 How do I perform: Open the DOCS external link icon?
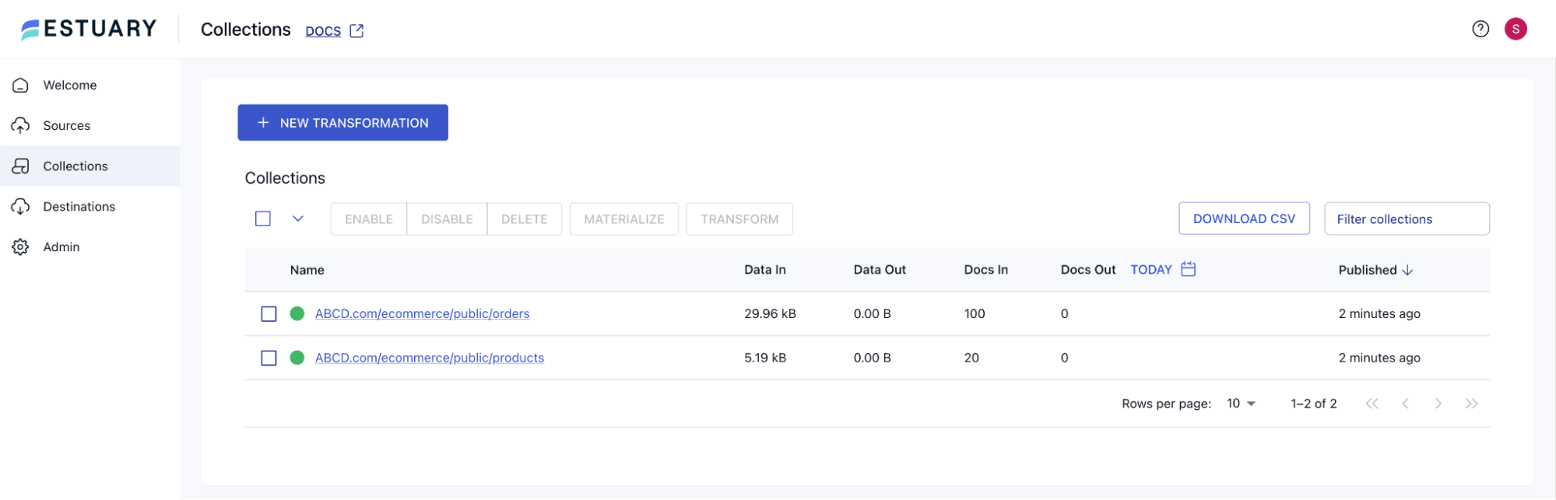click(357, 30)
